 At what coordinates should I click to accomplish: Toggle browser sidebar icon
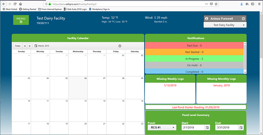252,4
